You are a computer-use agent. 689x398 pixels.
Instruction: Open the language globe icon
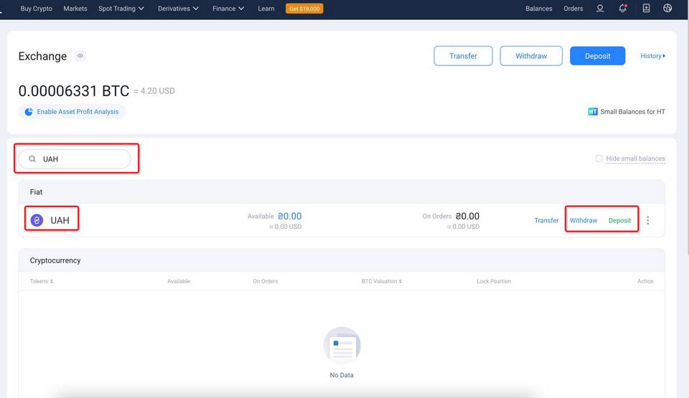click(x=667, y=9)
